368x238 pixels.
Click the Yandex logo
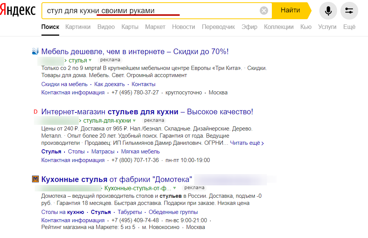[x=18, y=11]
